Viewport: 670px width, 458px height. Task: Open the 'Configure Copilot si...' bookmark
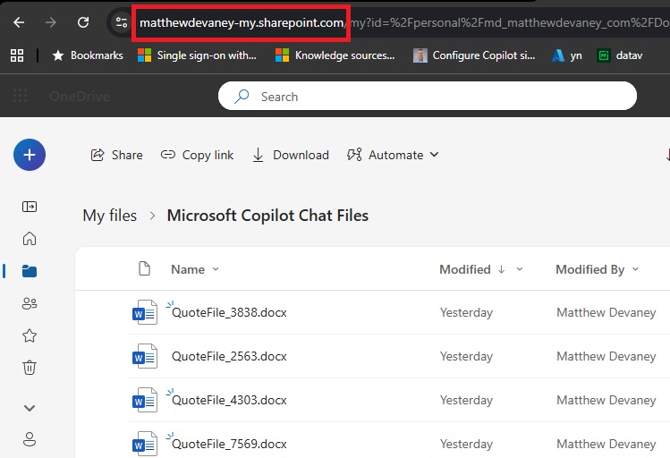click(474, 55)
